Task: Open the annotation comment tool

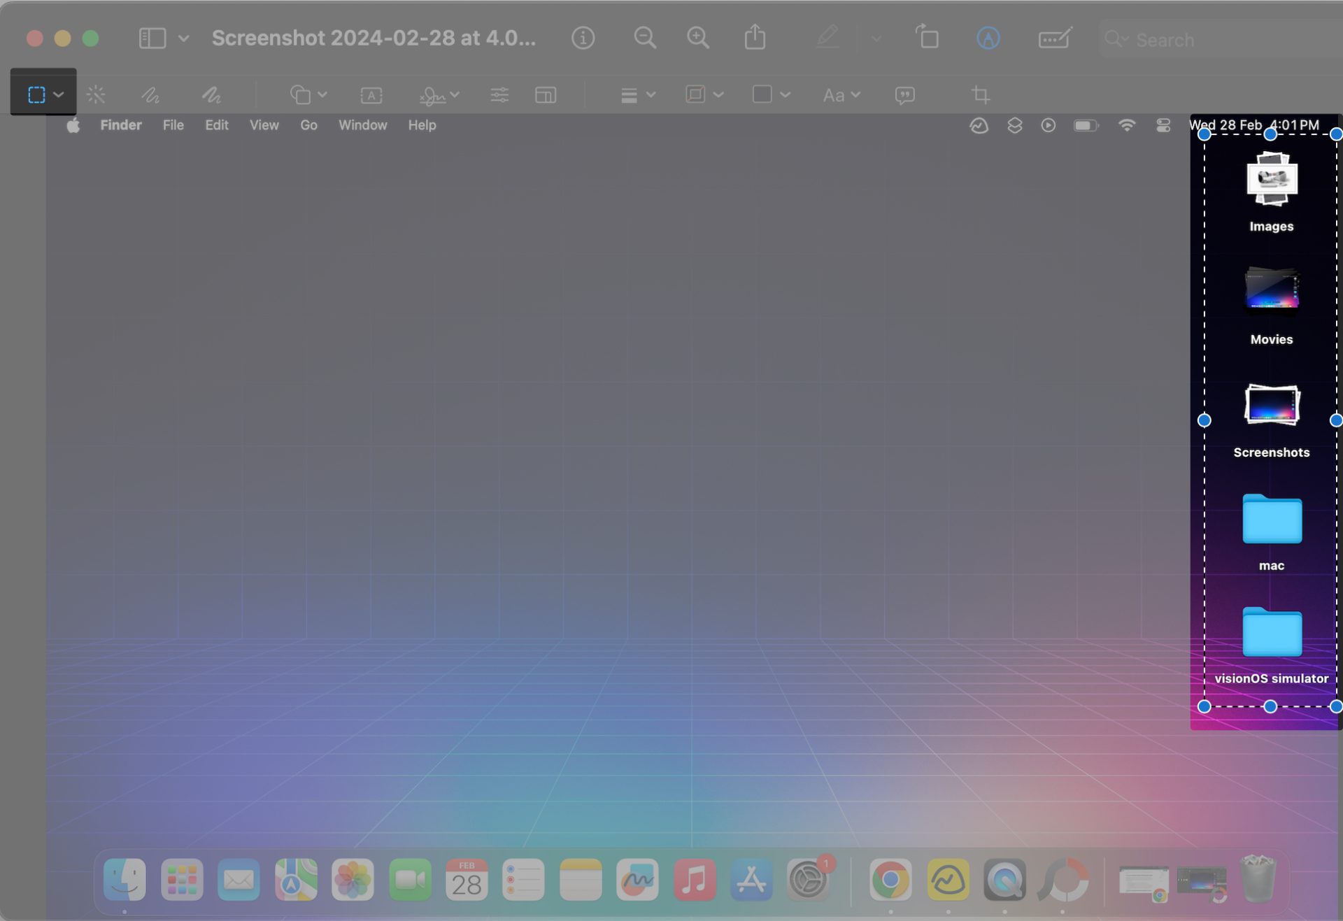Action: point(904,94)
